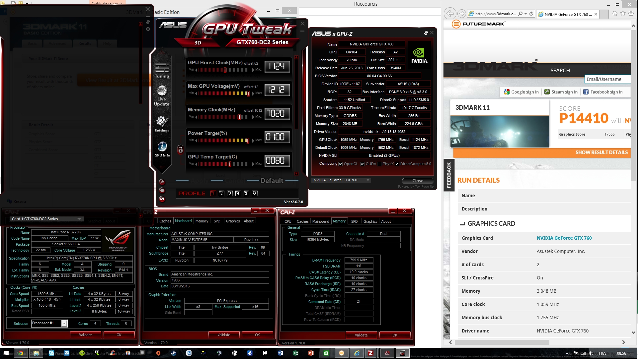Toggle the lock linking Power and Temp targets
The width and height of the screenshot is (638, 359).
[180, 150]
